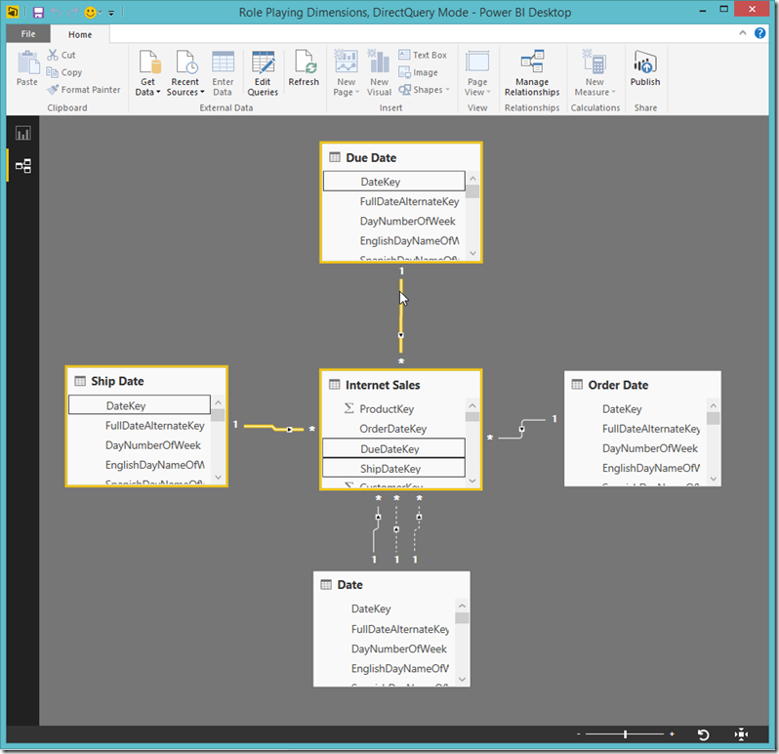Click the New Visual chart icon
This screenshot has height=754, width=779.
point(379,62)
